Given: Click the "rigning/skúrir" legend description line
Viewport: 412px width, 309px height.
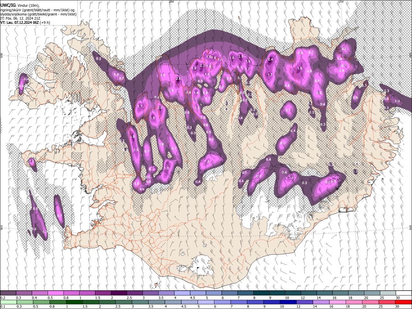Looking at the screenshot, I should point(38,10).
